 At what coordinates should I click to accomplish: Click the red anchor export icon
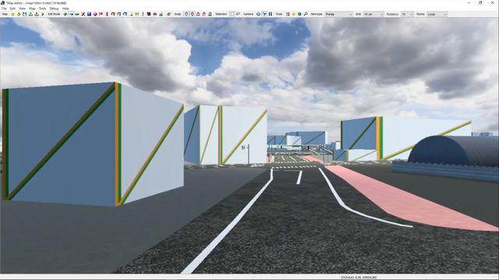(37, 14)
